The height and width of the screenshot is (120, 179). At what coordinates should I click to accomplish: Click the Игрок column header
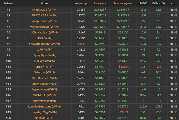click(x=44, y=3)
